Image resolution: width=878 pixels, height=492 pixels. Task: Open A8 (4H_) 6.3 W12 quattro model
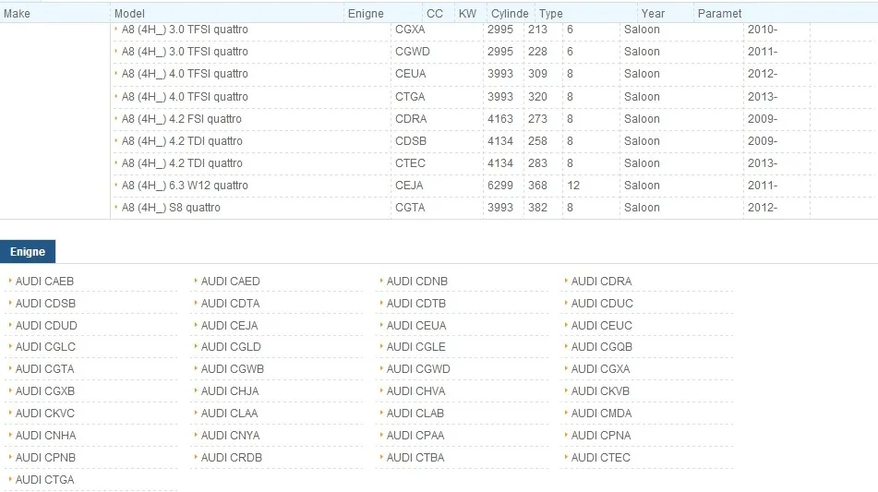point(185,186)
